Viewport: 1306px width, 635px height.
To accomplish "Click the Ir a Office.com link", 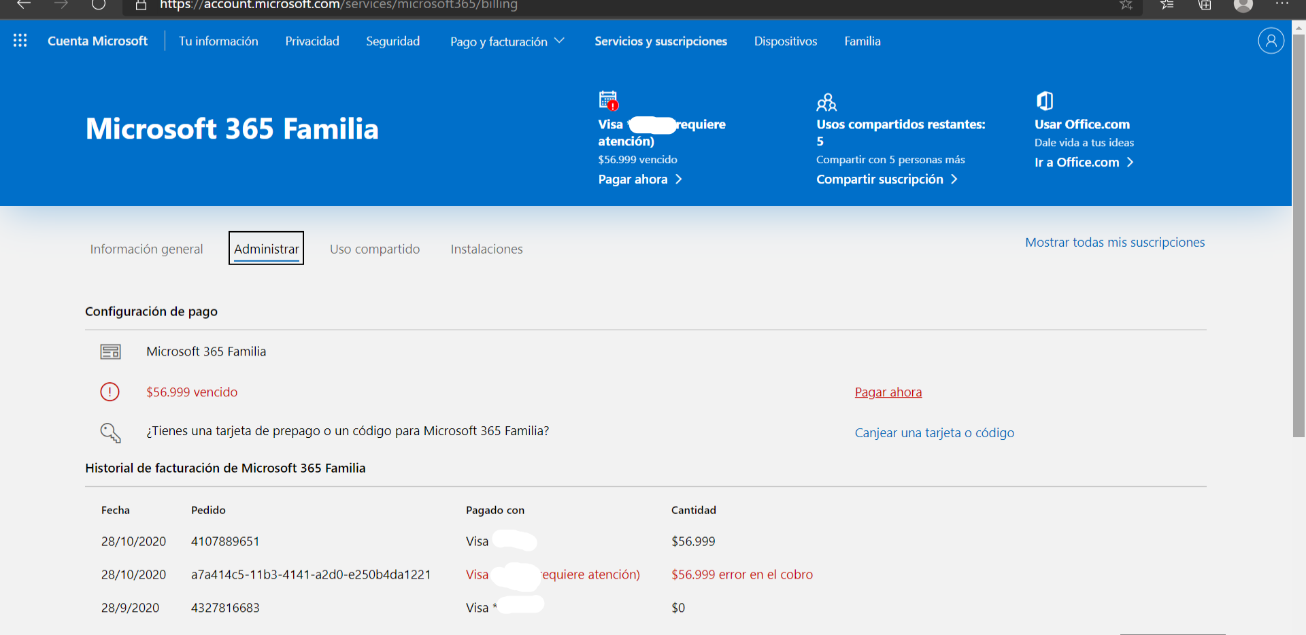I will coord(1077,162).
